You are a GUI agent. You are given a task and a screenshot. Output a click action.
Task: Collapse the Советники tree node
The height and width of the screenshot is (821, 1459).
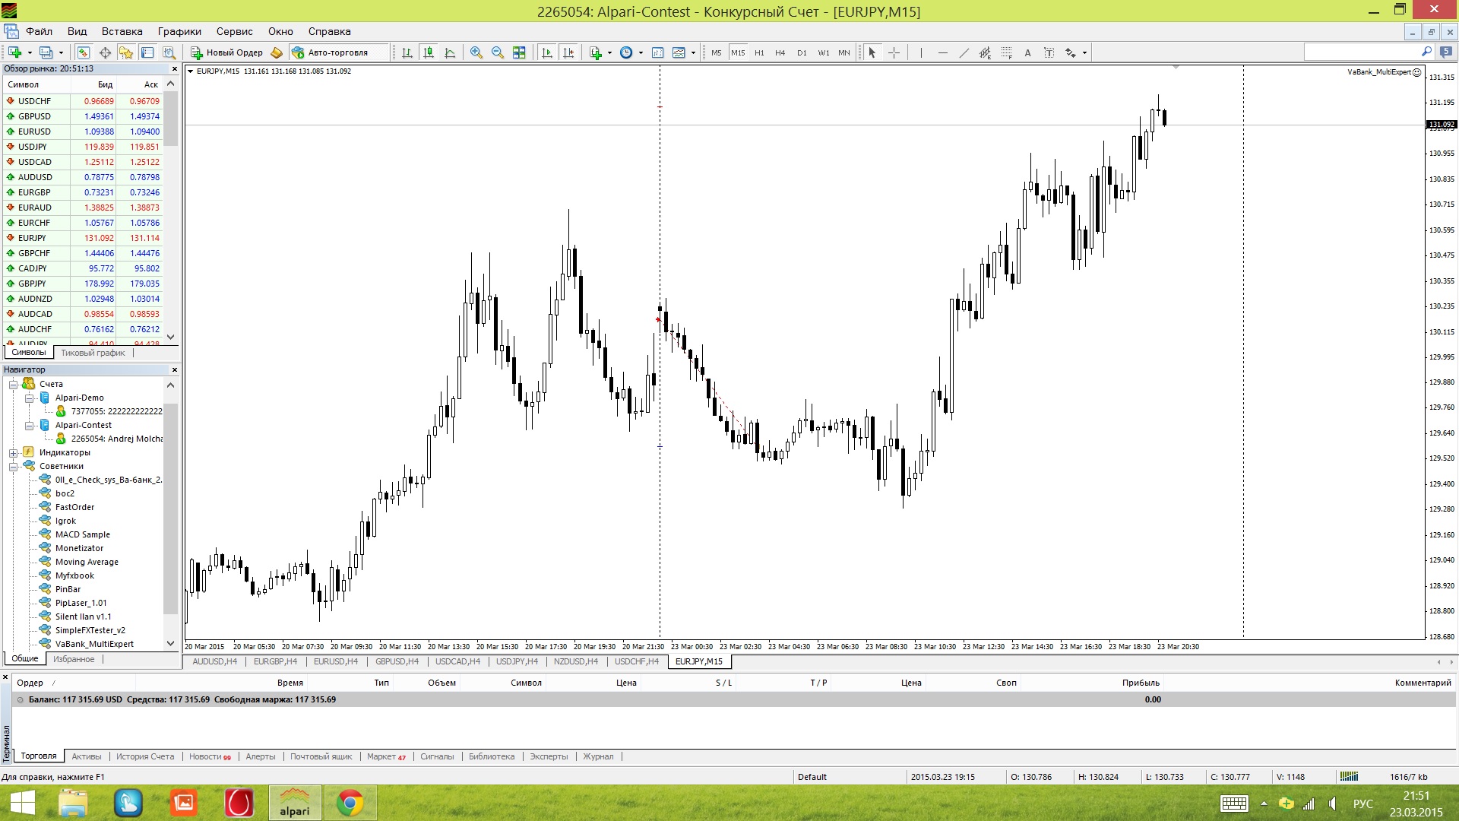13,466
